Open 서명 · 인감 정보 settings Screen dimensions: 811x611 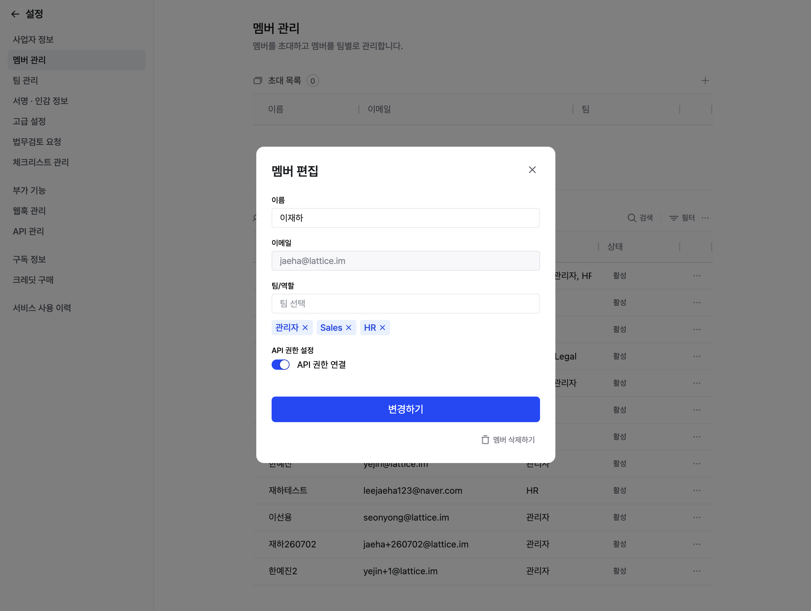[x=40, y=101]
